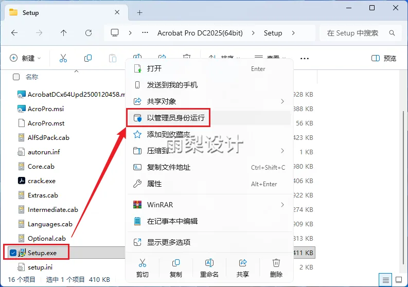Open the WinRAR submenu

[209, 205]
